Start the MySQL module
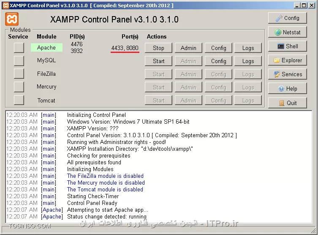 (x=158, y=61)
